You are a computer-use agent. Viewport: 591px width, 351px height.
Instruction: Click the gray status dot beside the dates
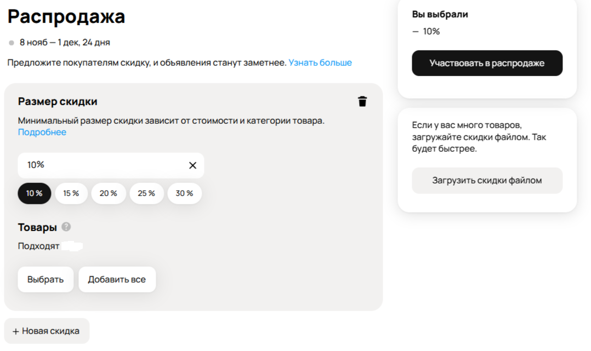click(x=12, y=42)
